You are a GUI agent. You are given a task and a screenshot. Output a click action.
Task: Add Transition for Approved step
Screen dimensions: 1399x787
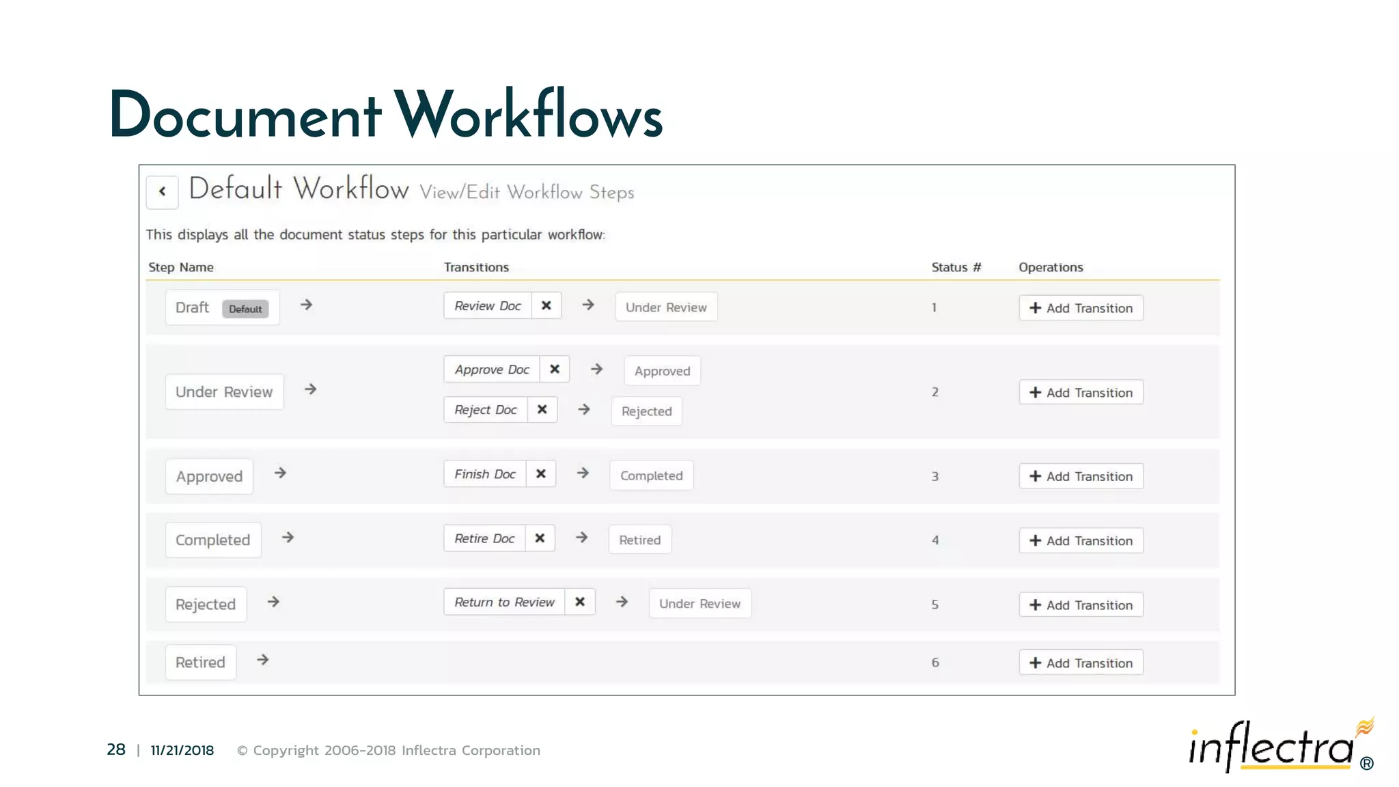pyautogui.click(x=1081, y=476)
